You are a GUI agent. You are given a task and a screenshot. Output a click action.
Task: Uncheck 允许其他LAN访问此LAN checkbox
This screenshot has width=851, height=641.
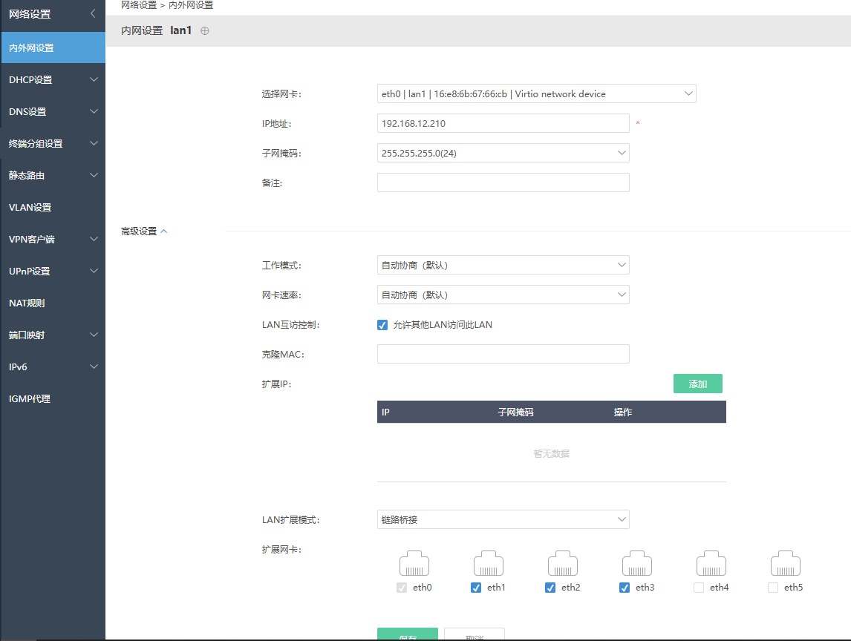tap(382, 325)
